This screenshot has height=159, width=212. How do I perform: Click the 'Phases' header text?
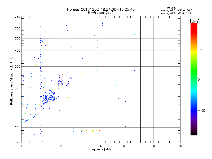tap(171, 8)
